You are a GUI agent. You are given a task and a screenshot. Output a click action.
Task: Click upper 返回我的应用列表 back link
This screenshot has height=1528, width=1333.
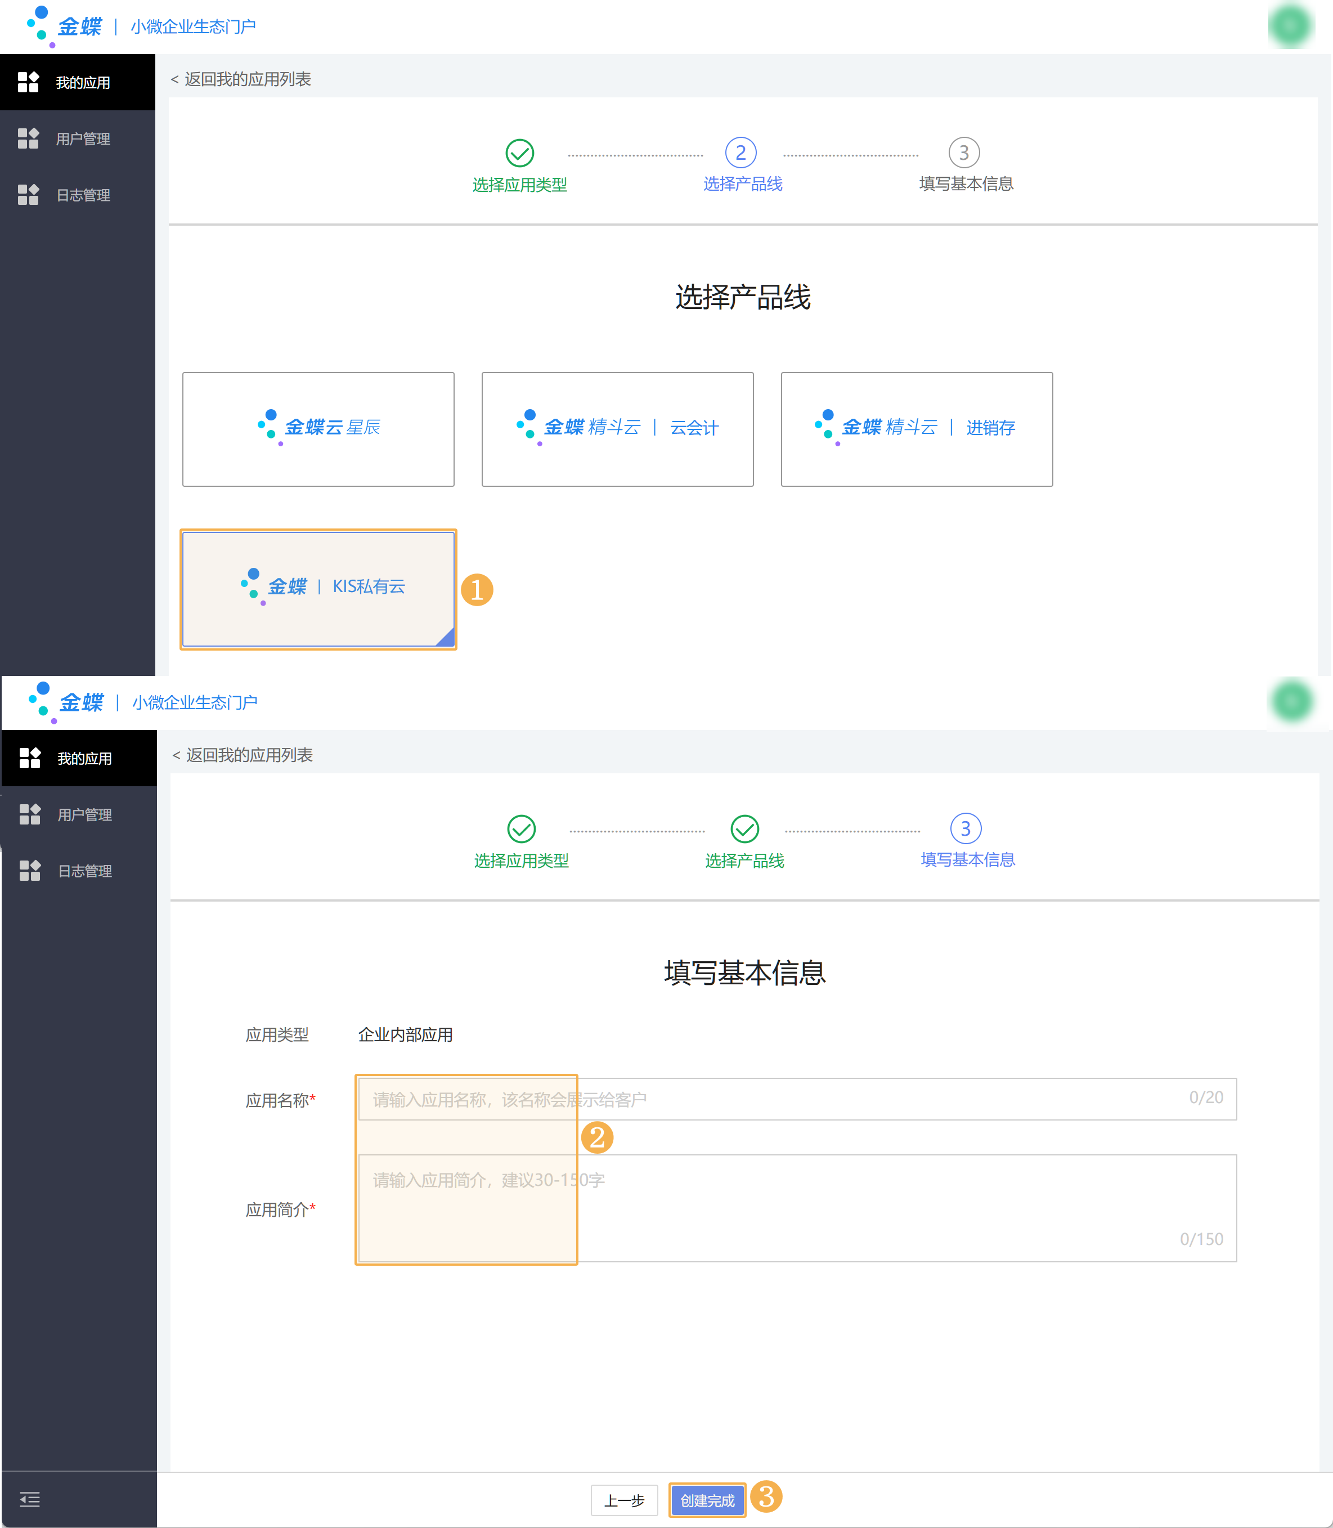(241, 79)
